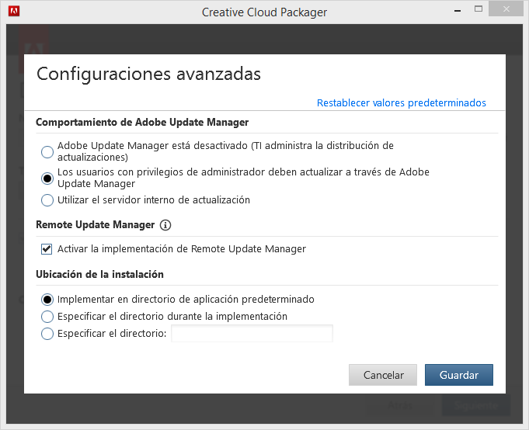Click Guardar to save settings
Screen dimensions: 529x430
(458, 375)
